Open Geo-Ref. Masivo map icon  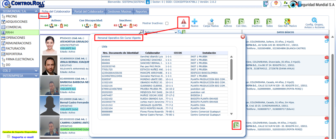point(287,21)
